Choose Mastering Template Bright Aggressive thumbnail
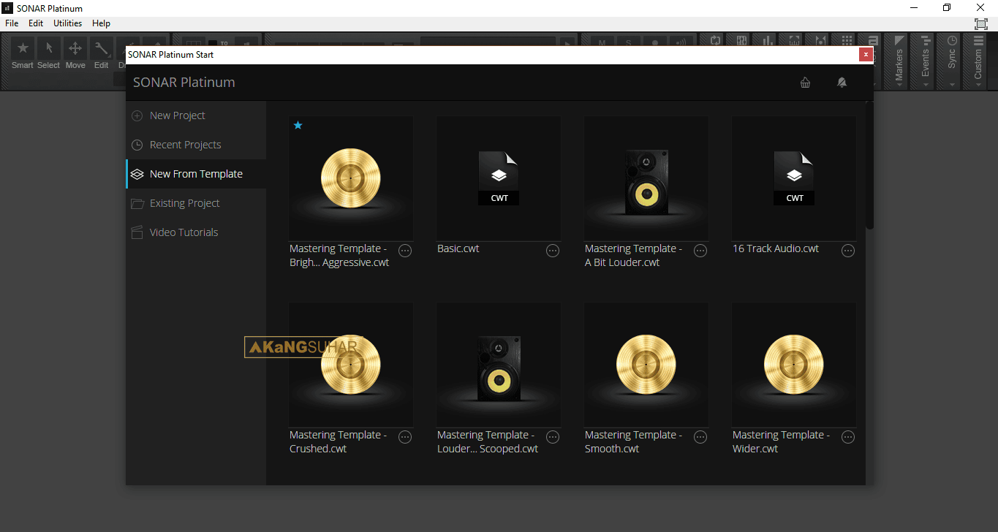Viewport: 998px width, 532px height. tap(351, 178)
